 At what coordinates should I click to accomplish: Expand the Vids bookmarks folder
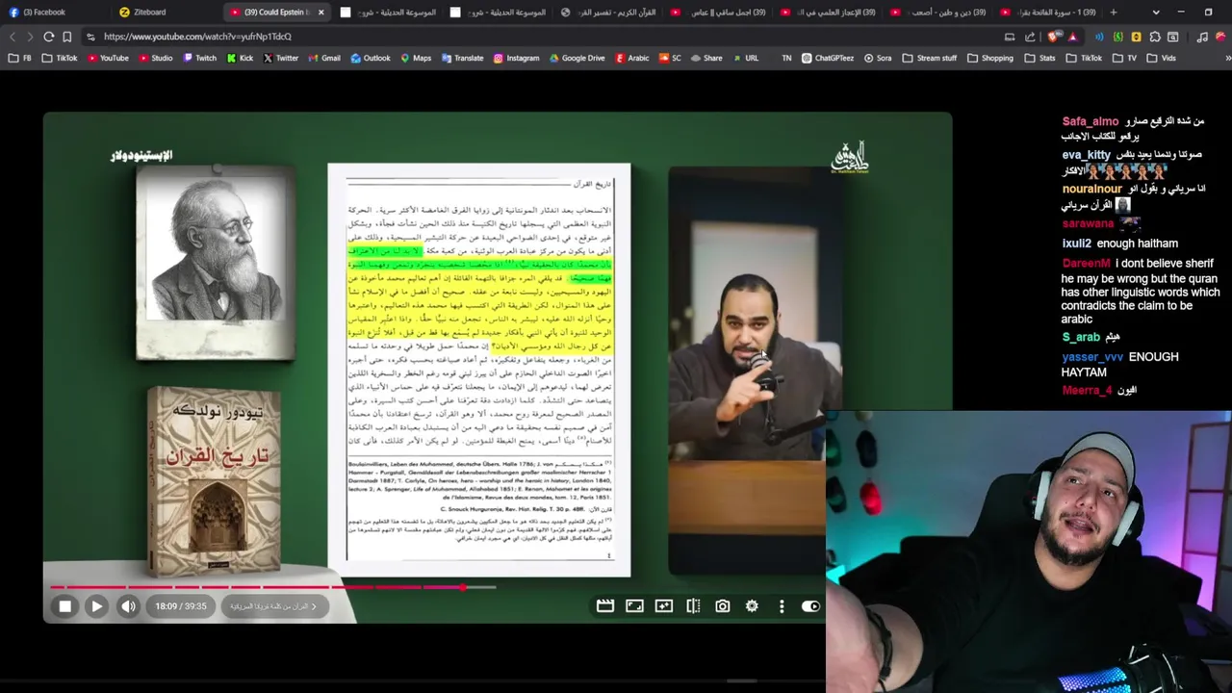[1162, 58]
